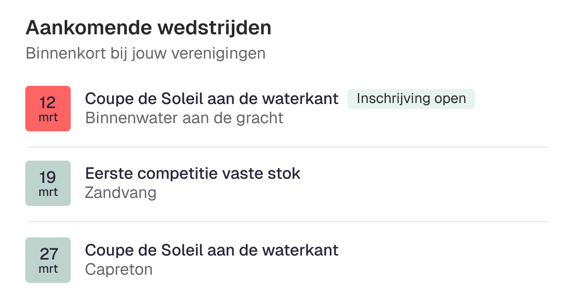Click the 'Binnenwater aan de gracht' location
Viewport: 584px width, 301px height.
pyautogui.click(x=184, y=118)
